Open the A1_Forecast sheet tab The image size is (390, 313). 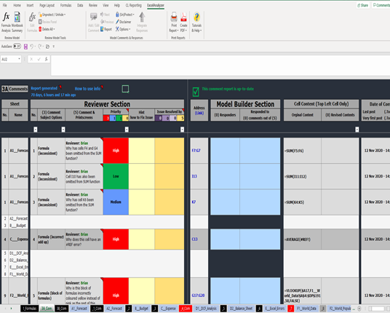pos(79,309)
